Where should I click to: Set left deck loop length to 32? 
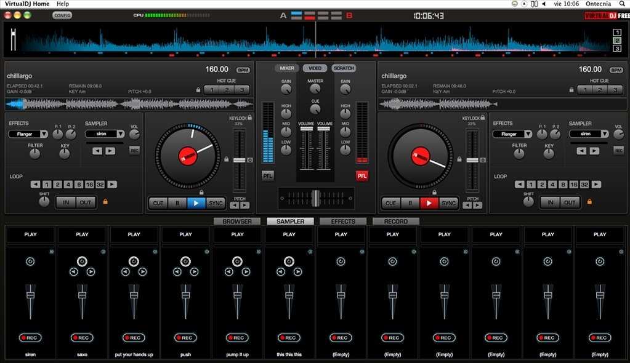(100, 185)
